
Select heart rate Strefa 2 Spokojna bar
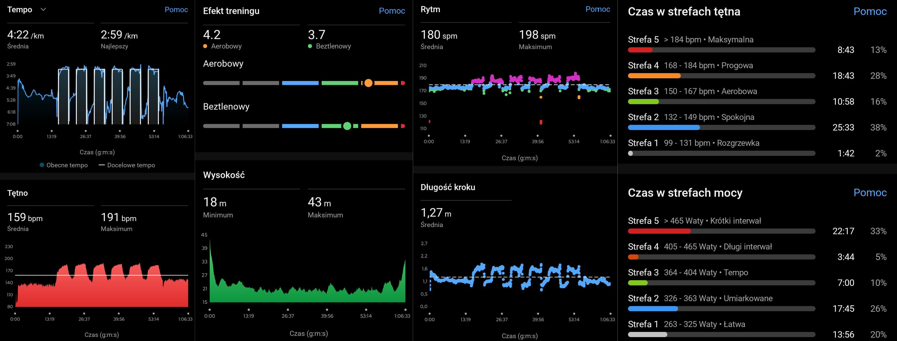point(663,127)
